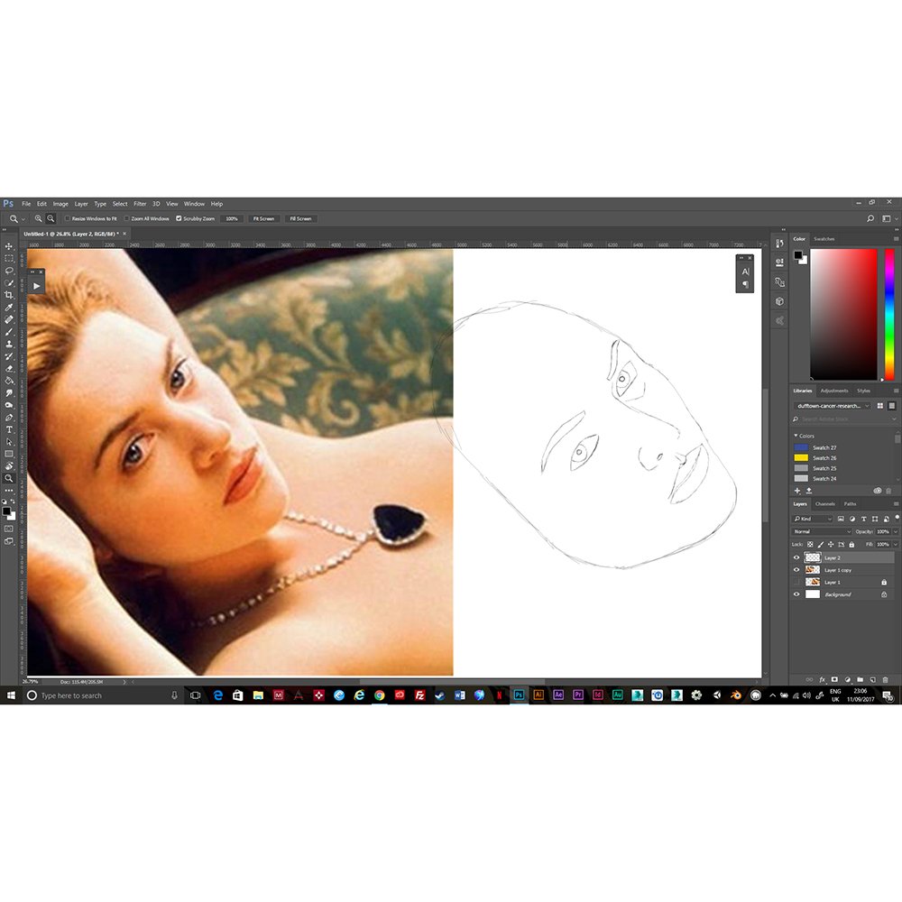Select the Paint Bucket tool

9,381
